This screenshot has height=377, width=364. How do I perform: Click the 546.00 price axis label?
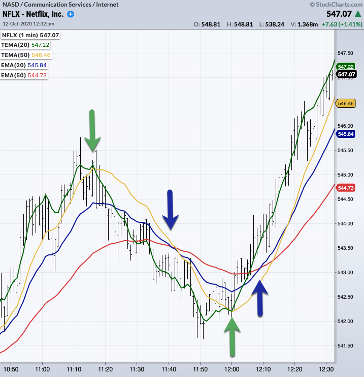[345, 126]
